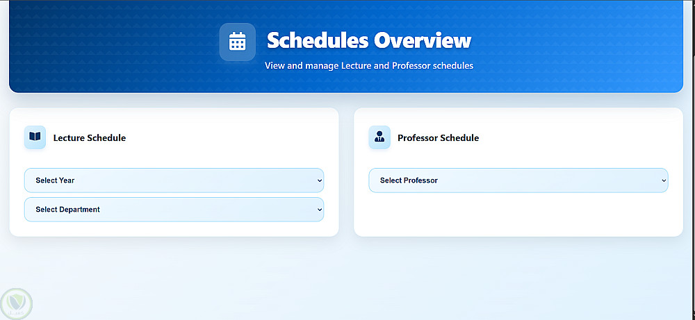This screenshot has height=320, width=695.
Task: Click the calendar icon in the header
Action: 238,42
